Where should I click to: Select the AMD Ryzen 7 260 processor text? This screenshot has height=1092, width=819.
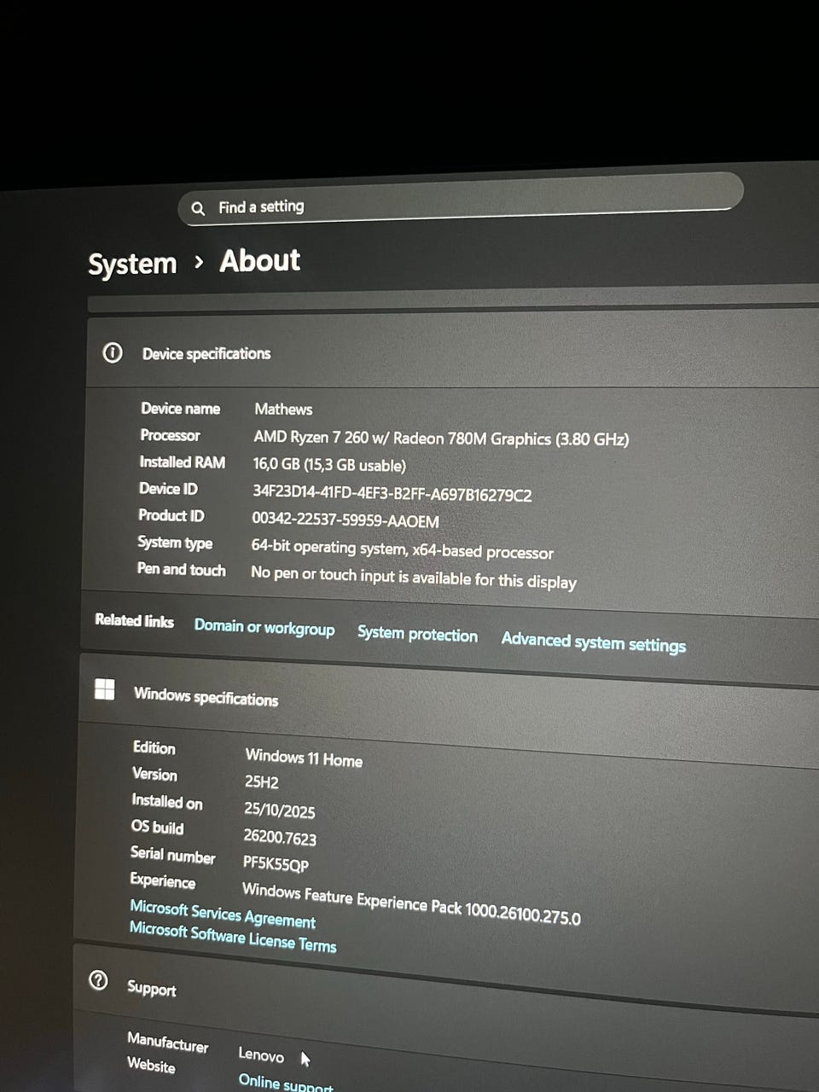tap(441, 439)
